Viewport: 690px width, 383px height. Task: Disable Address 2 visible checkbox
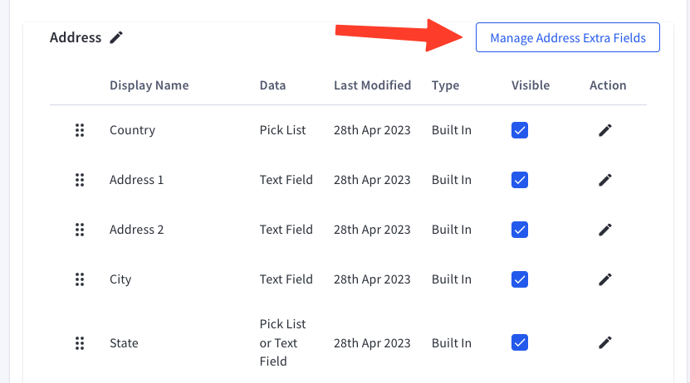click(520, 230)
